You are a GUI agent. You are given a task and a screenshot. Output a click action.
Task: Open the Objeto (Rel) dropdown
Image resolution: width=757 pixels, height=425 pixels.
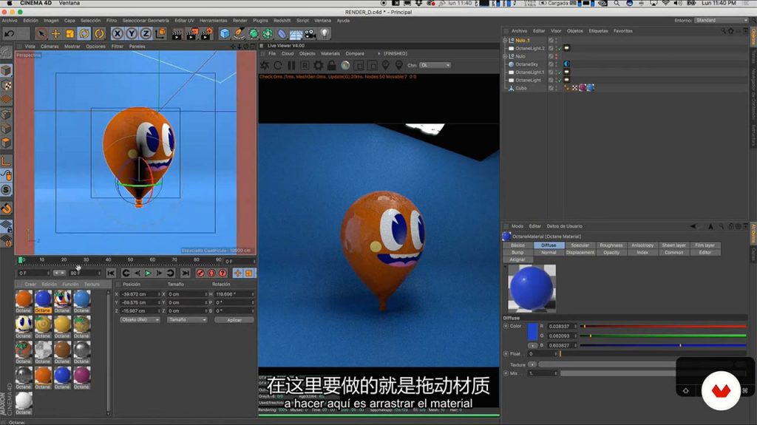click(x=140, y=320)
